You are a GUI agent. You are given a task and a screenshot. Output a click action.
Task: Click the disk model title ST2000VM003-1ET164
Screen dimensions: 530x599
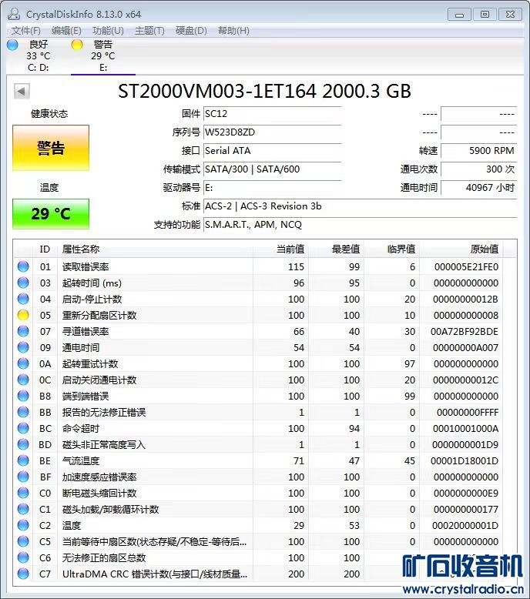[217, 92]
